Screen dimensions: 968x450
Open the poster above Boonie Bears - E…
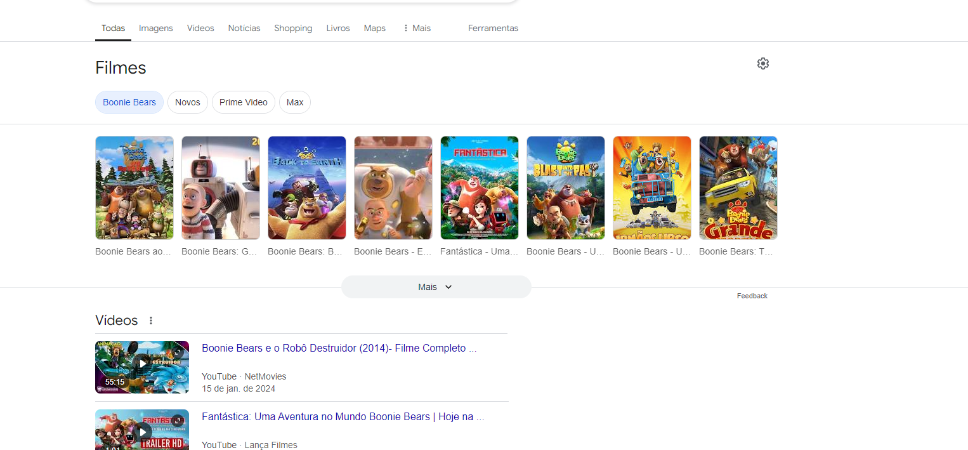393,188
